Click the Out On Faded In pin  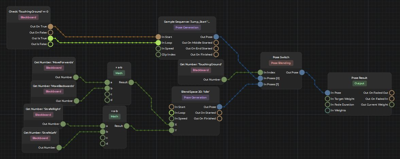pyautogui.click(x=392, y=99)
